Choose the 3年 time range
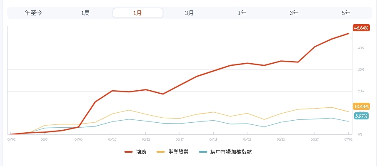The height and width of the screenshot is (166, 377). point(294,13)
